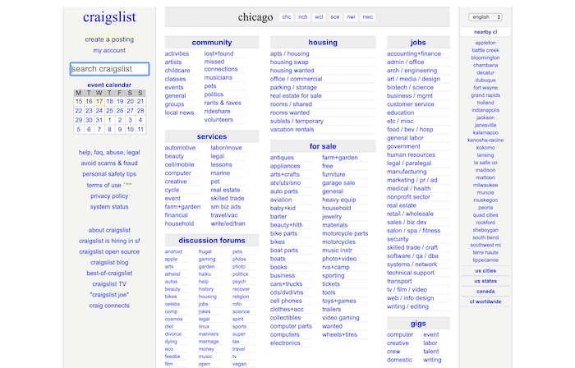
Task: Expand the cl worldwide section
Action: 485,301
